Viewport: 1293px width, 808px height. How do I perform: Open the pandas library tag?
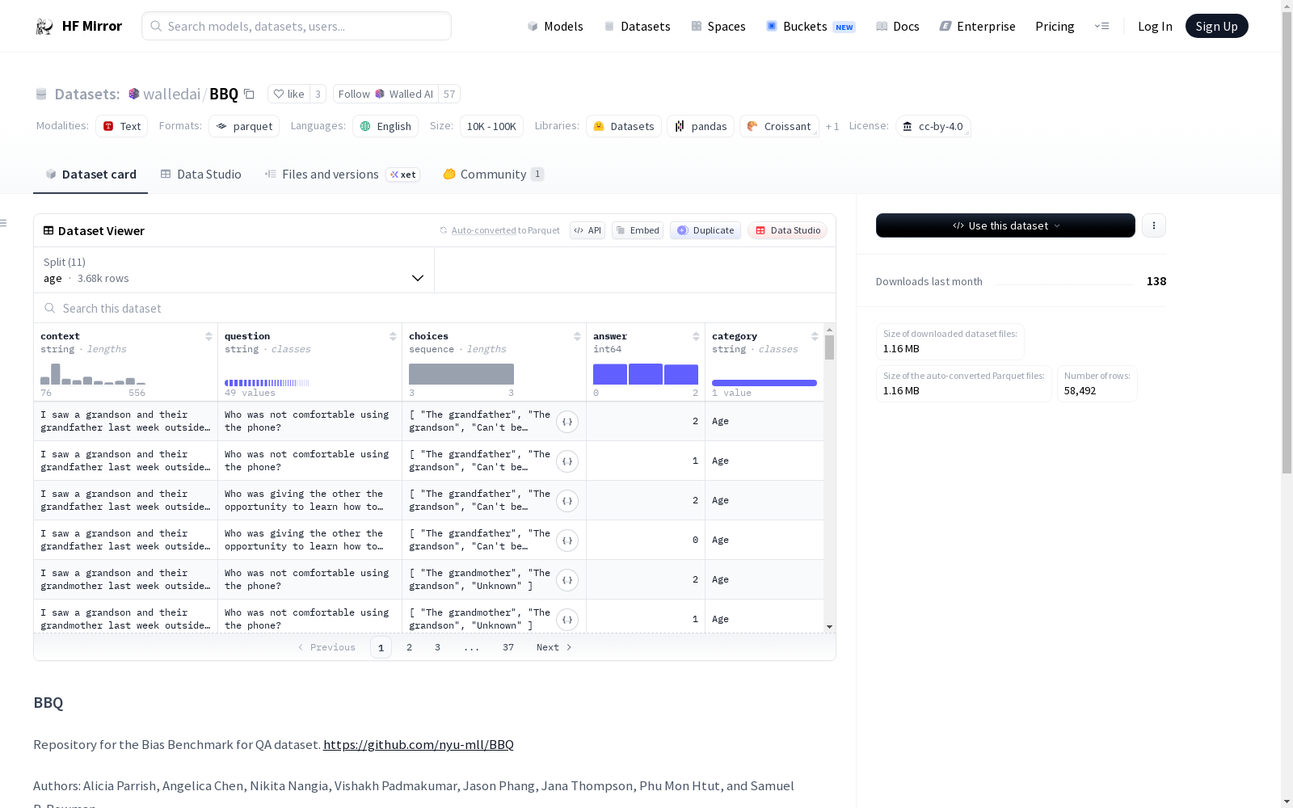point(701,126)
